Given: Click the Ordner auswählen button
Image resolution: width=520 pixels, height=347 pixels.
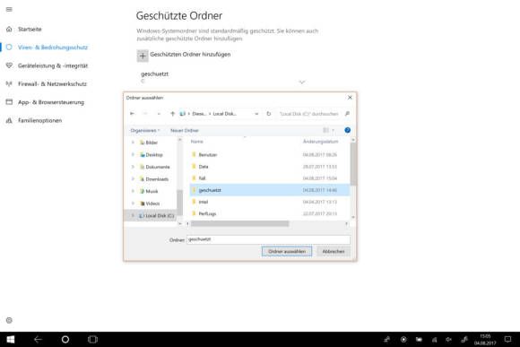Looking at the screenshot, I should (287, 251).
